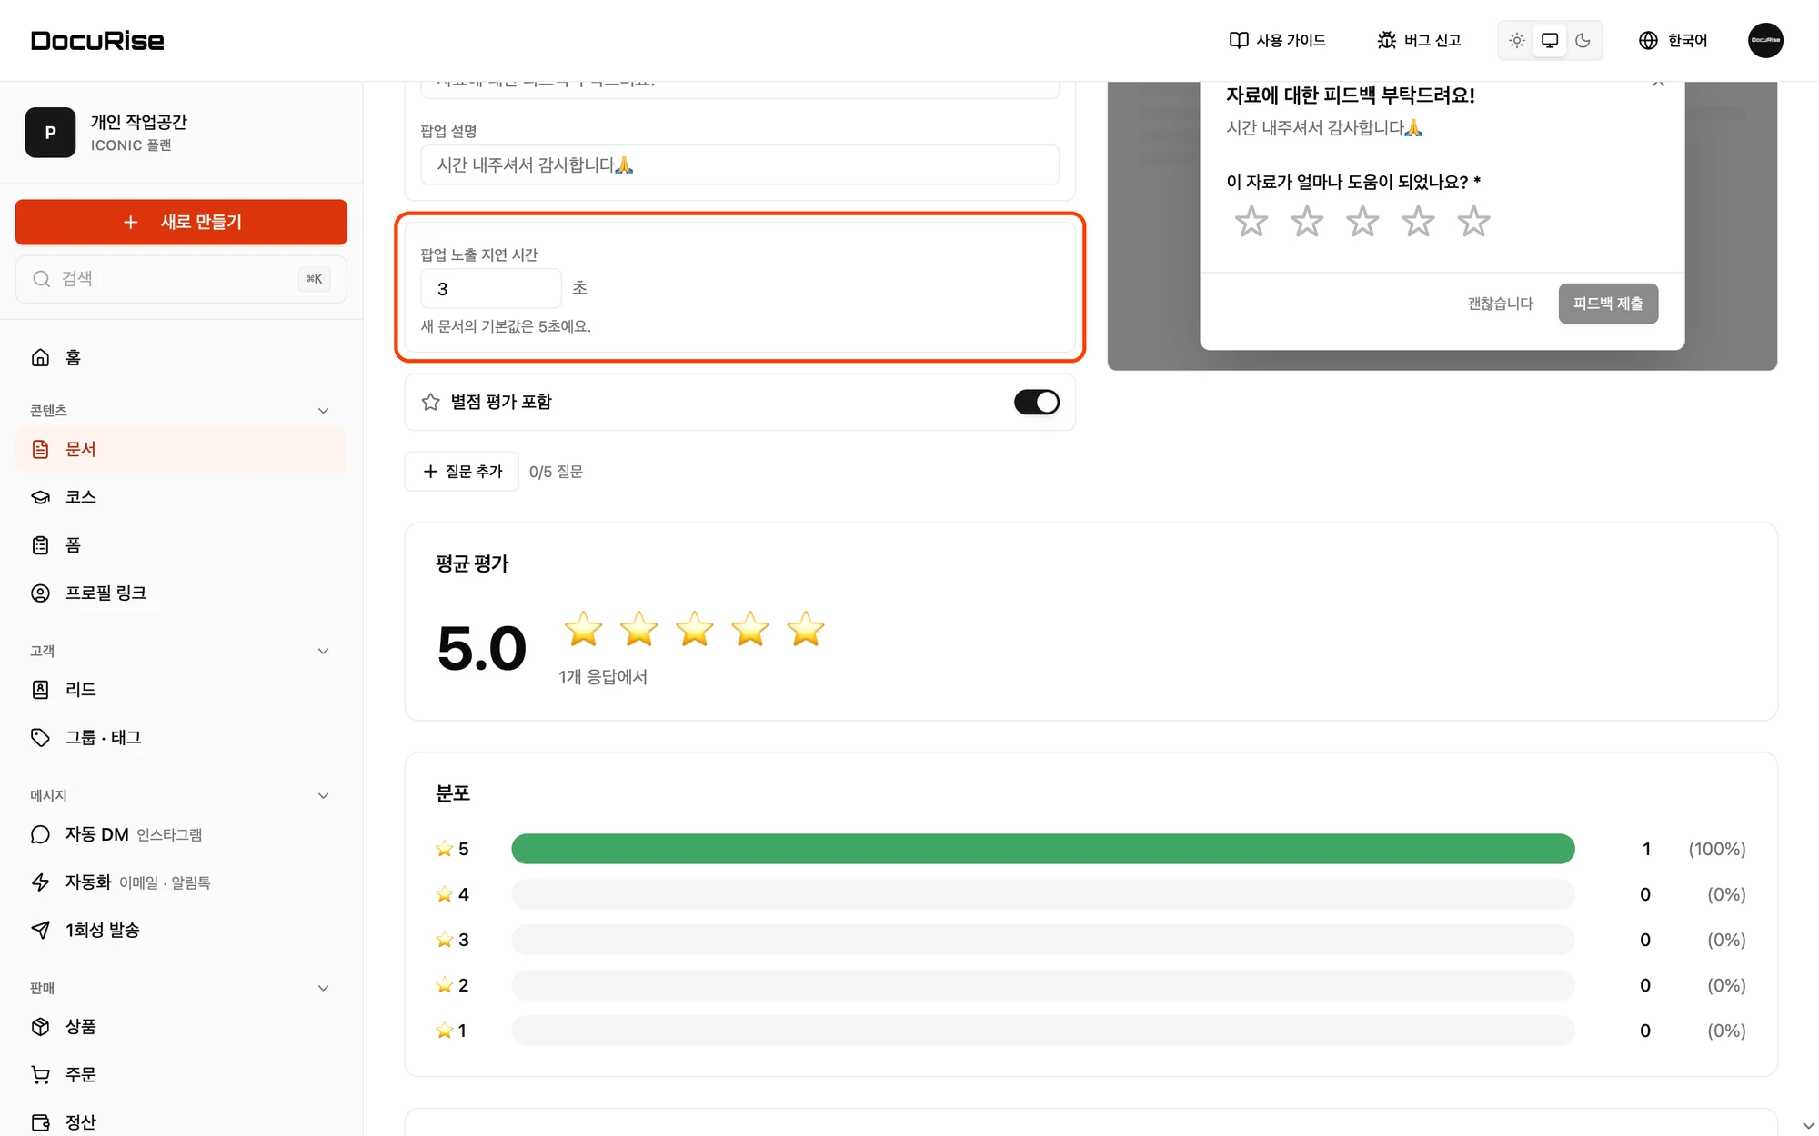Image resolution: width=1819 pixels, height=1136 pixels.
Task: Open 폼 in the sidebar
Action: 181,545
